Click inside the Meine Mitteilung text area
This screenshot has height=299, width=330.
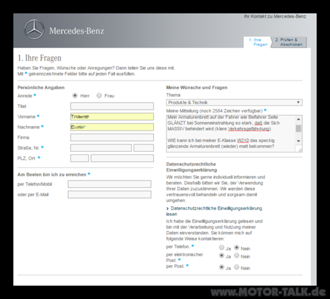tap(230, 133)
